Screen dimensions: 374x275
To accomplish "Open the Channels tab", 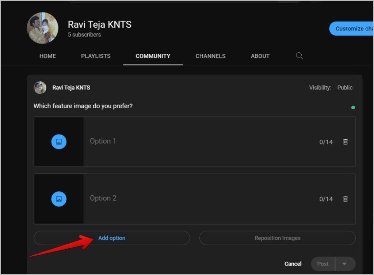I will 210,56.
